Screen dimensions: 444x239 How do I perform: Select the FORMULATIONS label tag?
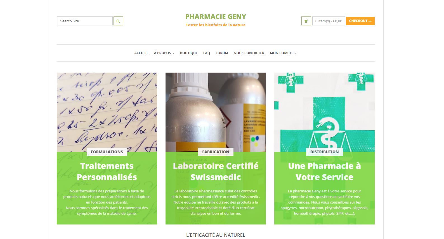click(107, 152)
